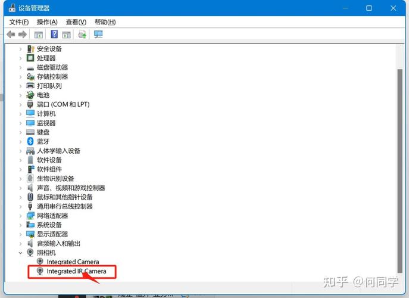Click the scan for hardware changes monitor icon
409x298 pixels.
(x=98, y=34)
